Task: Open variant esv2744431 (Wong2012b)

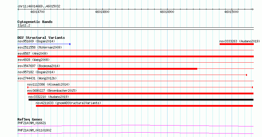Action: point(37,78)
